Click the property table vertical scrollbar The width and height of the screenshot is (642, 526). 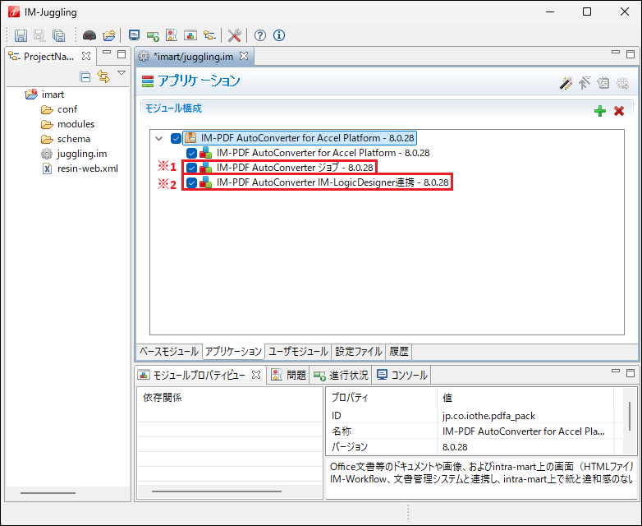(x=630, y=416)
